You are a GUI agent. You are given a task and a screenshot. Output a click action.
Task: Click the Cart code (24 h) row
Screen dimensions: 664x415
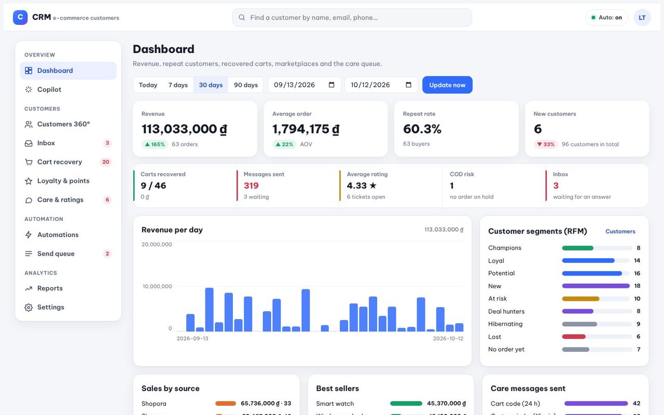[565, 404]
